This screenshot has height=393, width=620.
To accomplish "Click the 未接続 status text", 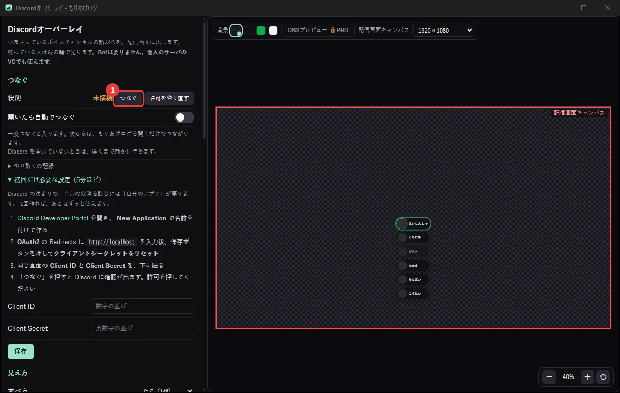I will click(103, 98).
